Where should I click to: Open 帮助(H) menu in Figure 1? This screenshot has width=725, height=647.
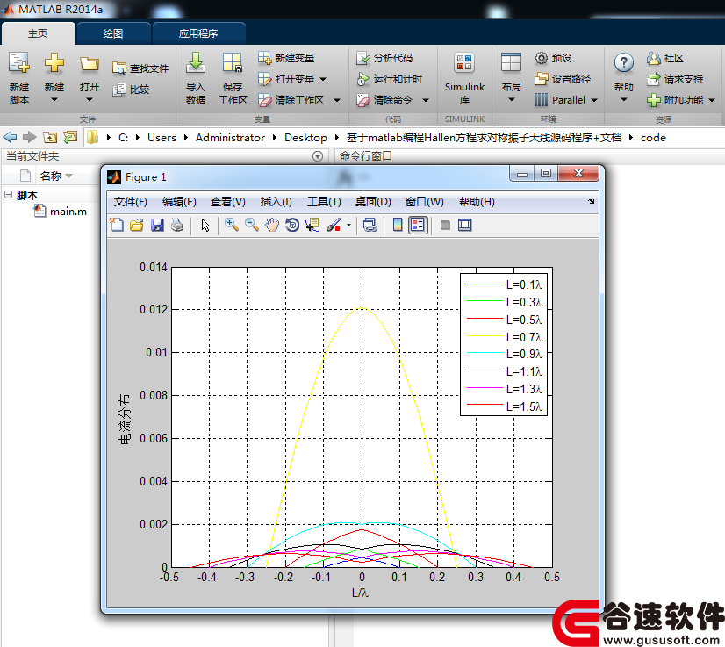(477, 202)
